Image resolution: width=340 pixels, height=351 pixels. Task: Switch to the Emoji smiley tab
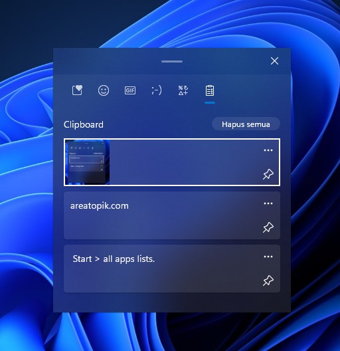coord(104,90)
